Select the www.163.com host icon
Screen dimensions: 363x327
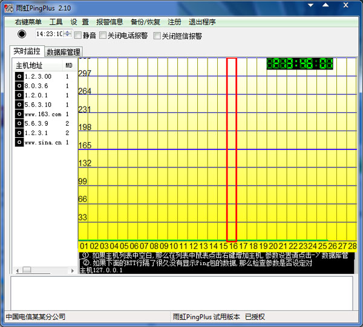[x=19, y=114]
